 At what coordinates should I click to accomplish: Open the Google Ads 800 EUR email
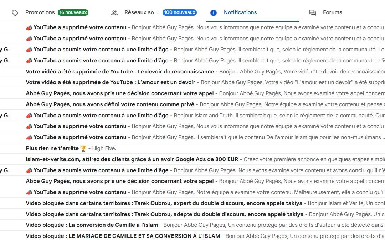(192, 159)
